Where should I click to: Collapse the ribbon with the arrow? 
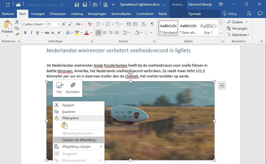click(x=262, y=41)
